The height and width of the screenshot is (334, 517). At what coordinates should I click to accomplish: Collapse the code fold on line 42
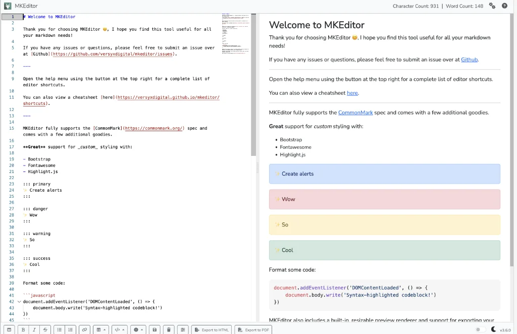(19, 301)
